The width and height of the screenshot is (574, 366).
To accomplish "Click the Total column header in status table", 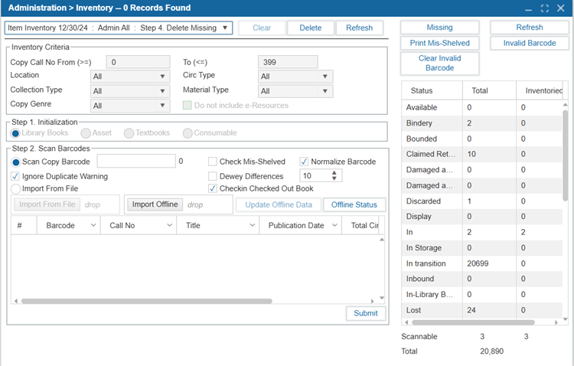I will [490, 90].
